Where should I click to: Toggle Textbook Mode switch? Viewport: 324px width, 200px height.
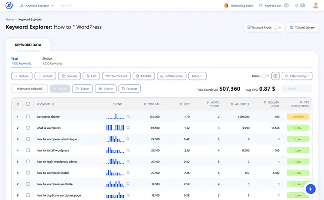click(x=278, y=27)
